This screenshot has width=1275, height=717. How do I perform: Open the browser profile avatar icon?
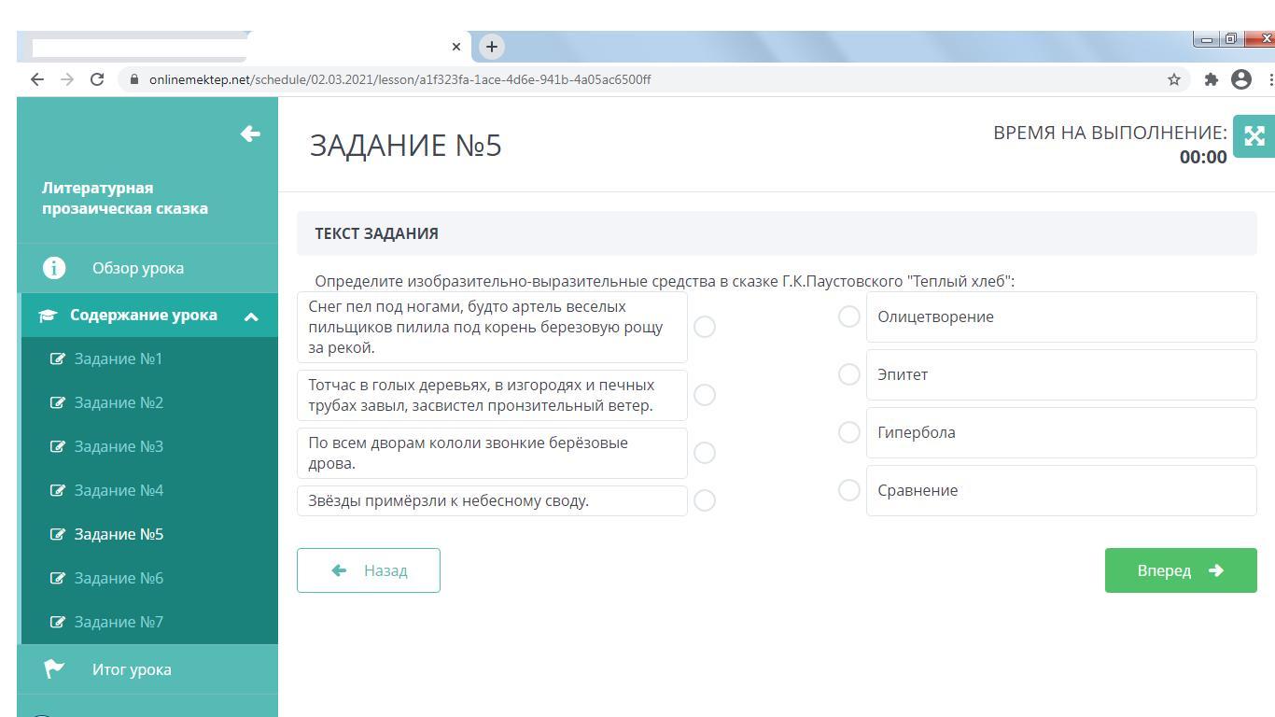1241,79
